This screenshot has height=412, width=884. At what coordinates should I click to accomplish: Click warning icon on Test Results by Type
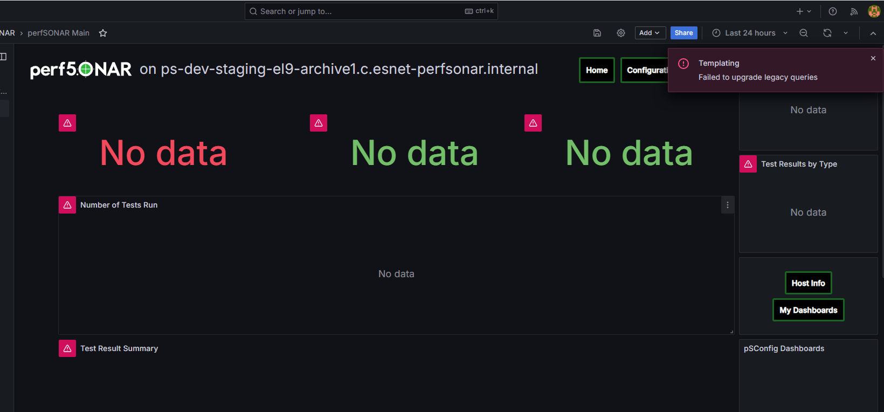[748, 164]
